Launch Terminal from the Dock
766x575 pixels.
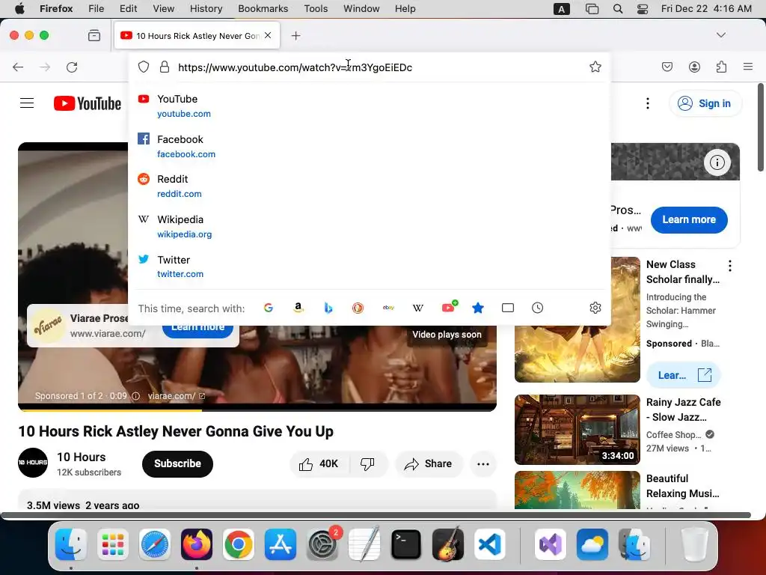tap(406, 544)
